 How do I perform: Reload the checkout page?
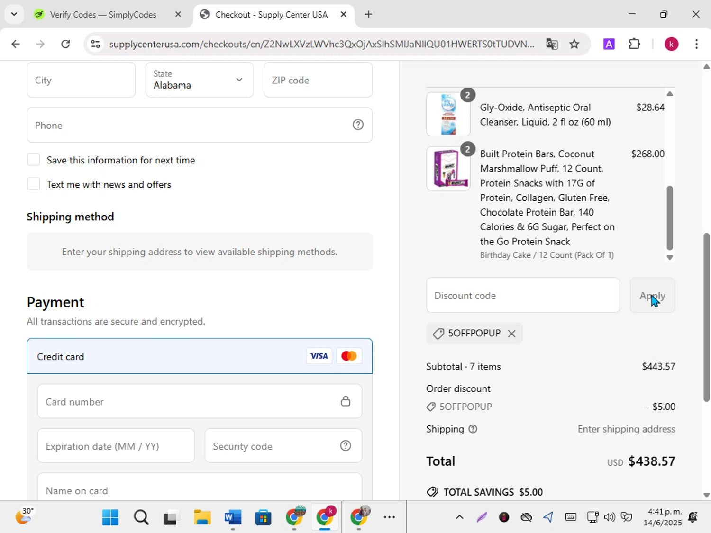coord(65,44)
